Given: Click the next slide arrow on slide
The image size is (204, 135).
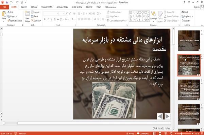Looking at the screenshot, I should pyautogui.click(x=167, y=116).
